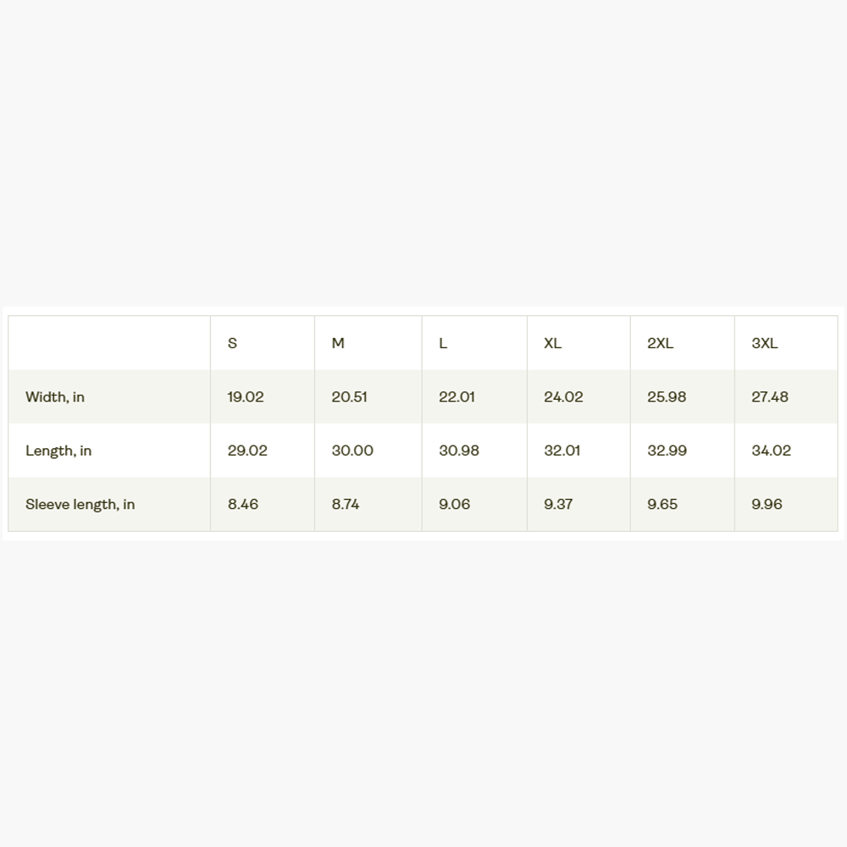Viewport: 847px width, 847px height.
Task: Click the Sleeve length, in row label
Action: click(80, 504)
